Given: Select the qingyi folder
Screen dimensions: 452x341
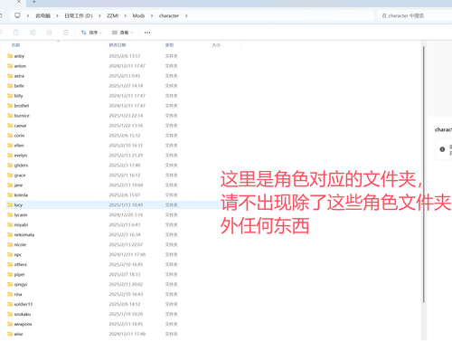Looking at the screenshot, I should click(21, 284).
